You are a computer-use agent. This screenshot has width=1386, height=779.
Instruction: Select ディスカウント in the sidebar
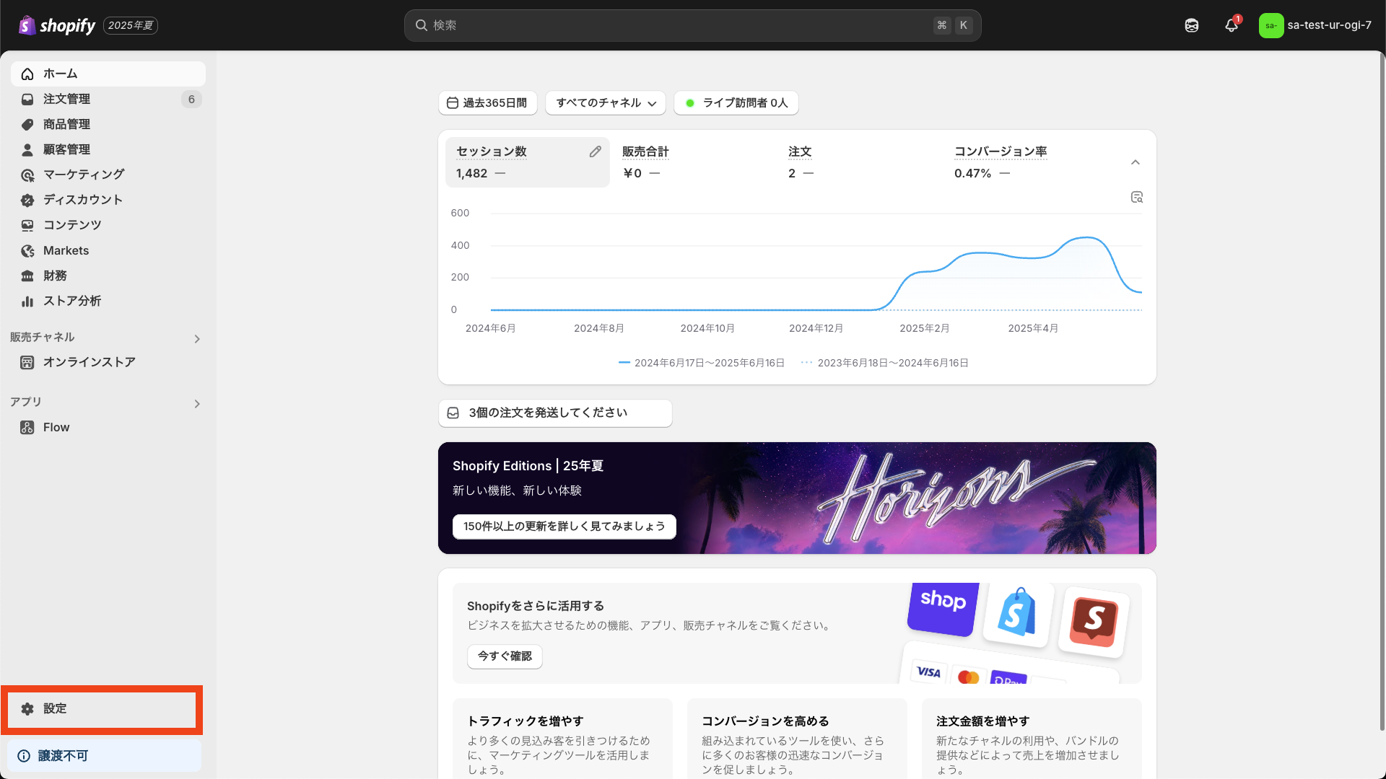(x=82, y=200)
